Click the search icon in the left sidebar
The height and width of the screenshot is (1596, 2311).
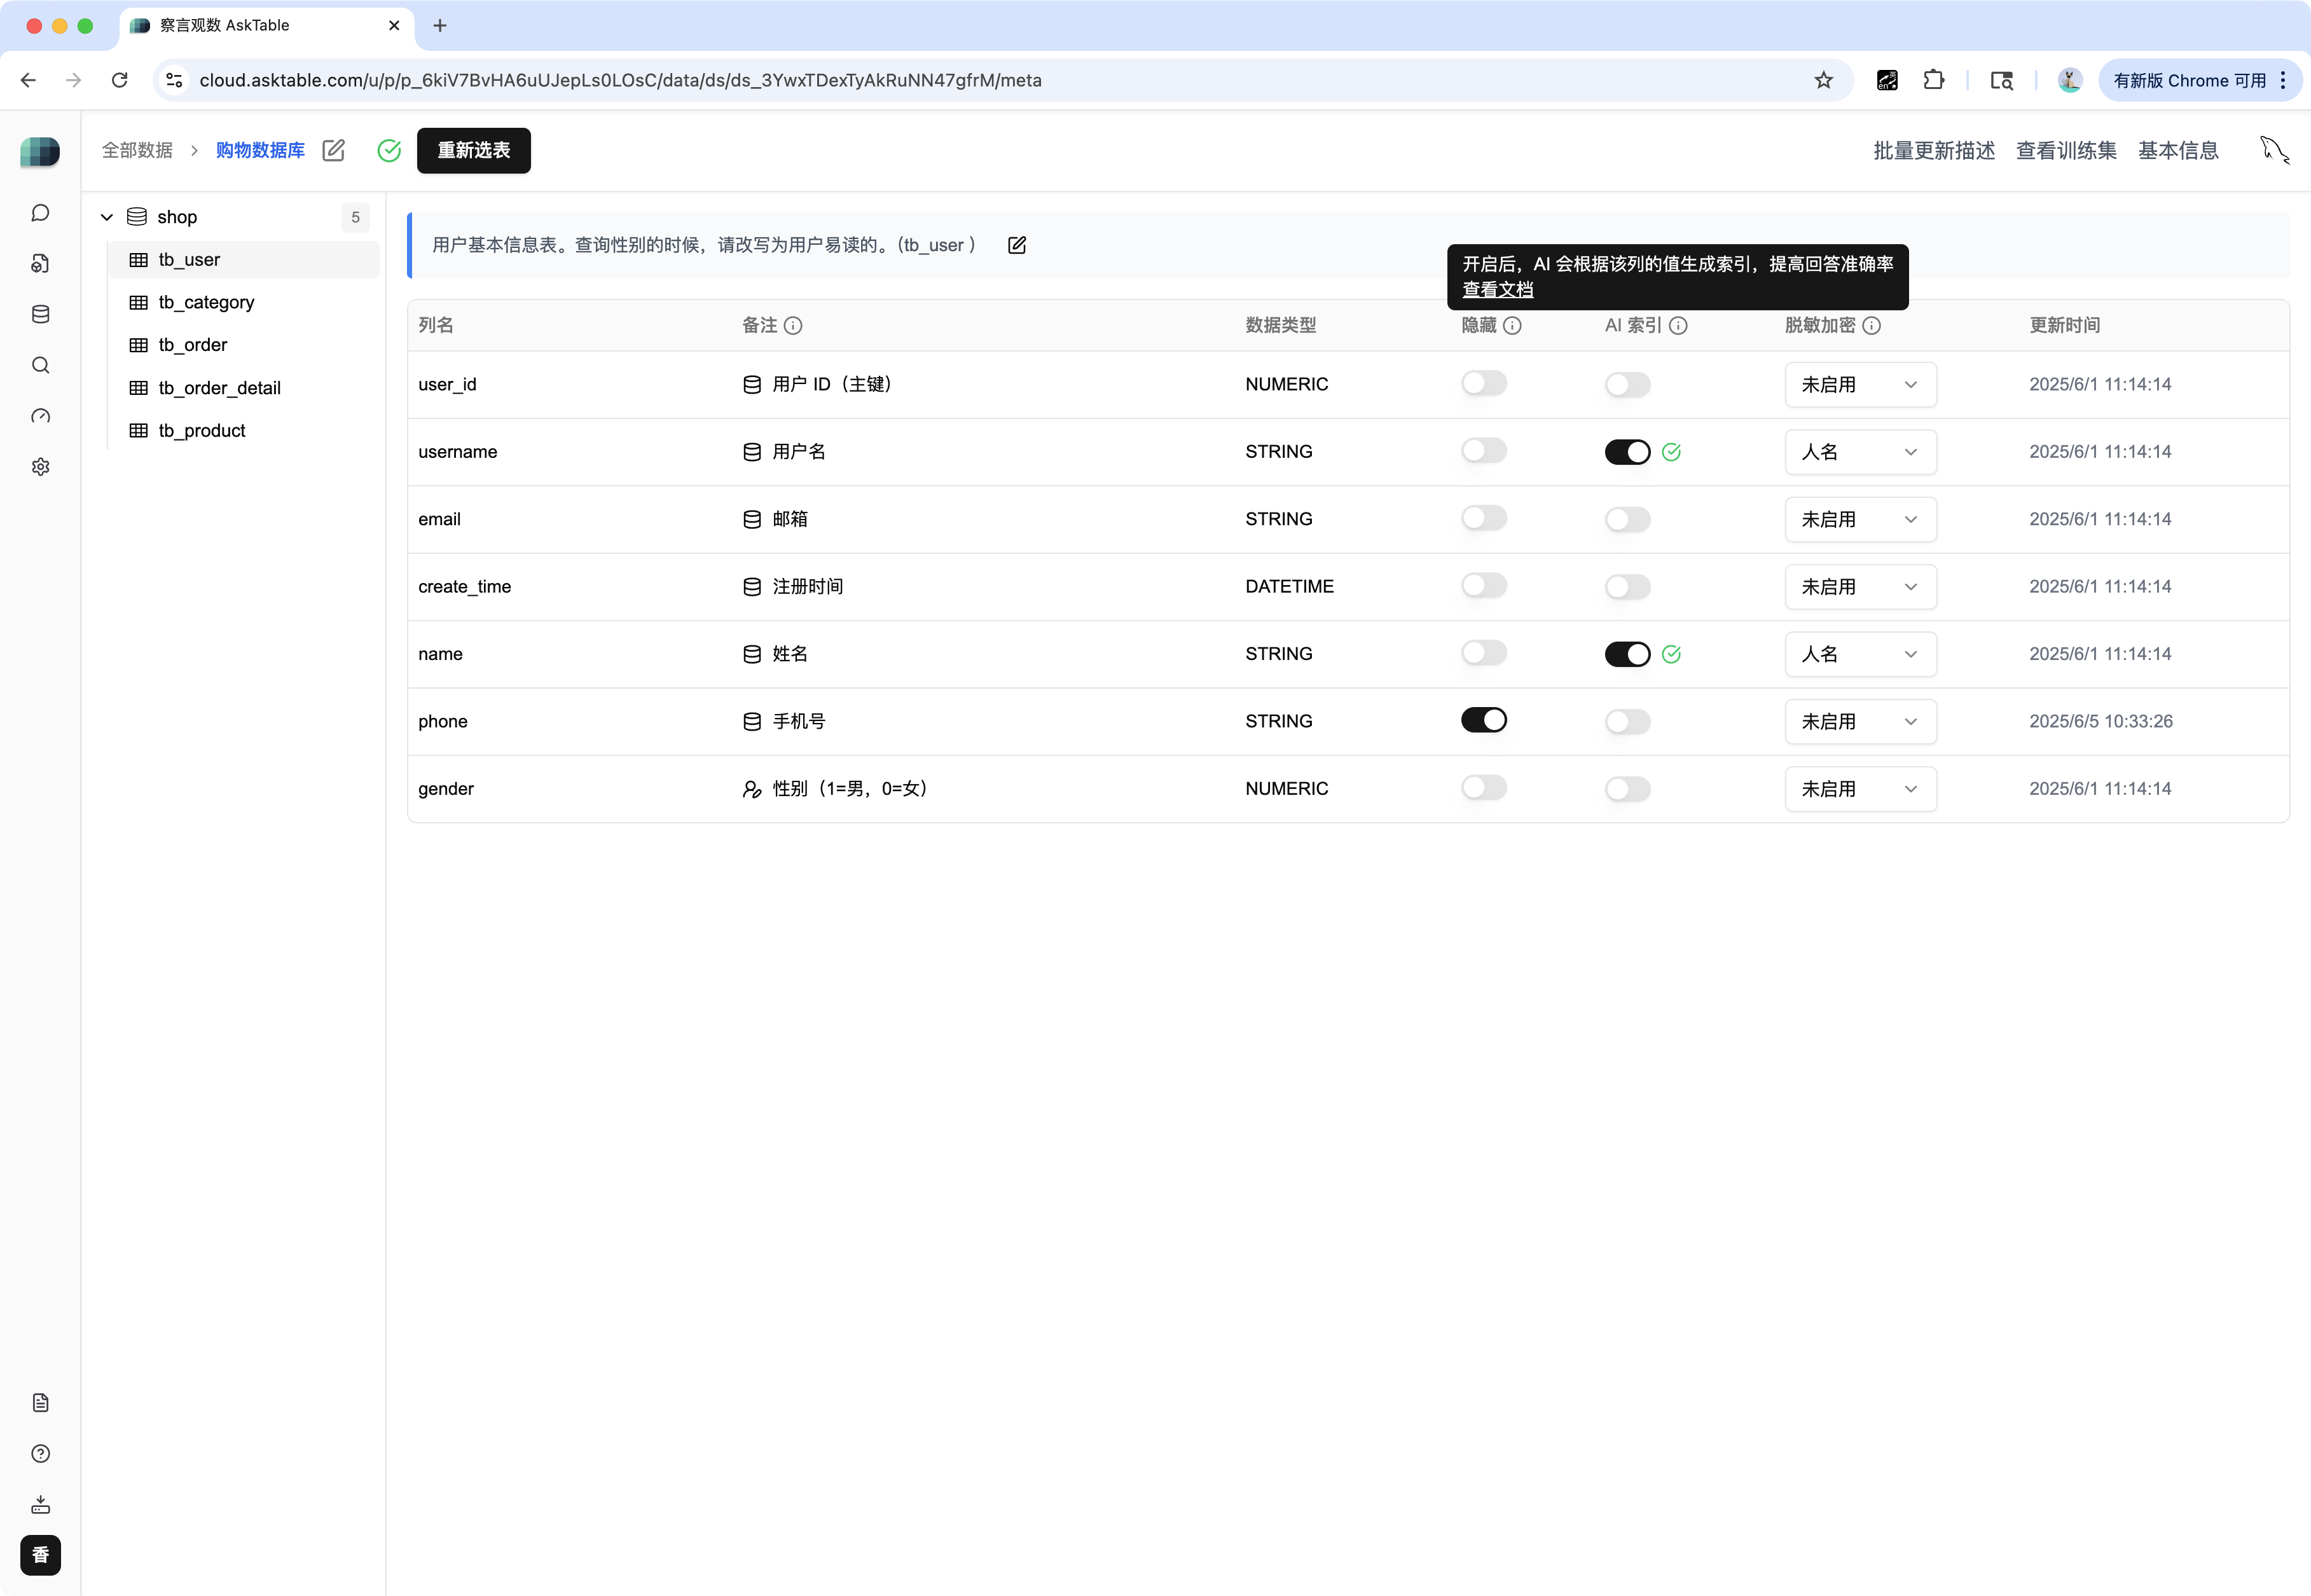point(40,365)
